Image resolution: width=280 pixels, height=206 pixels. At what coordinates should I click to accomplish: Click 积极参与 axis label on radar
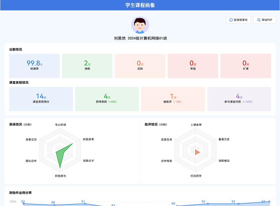[x=60, y=176]
